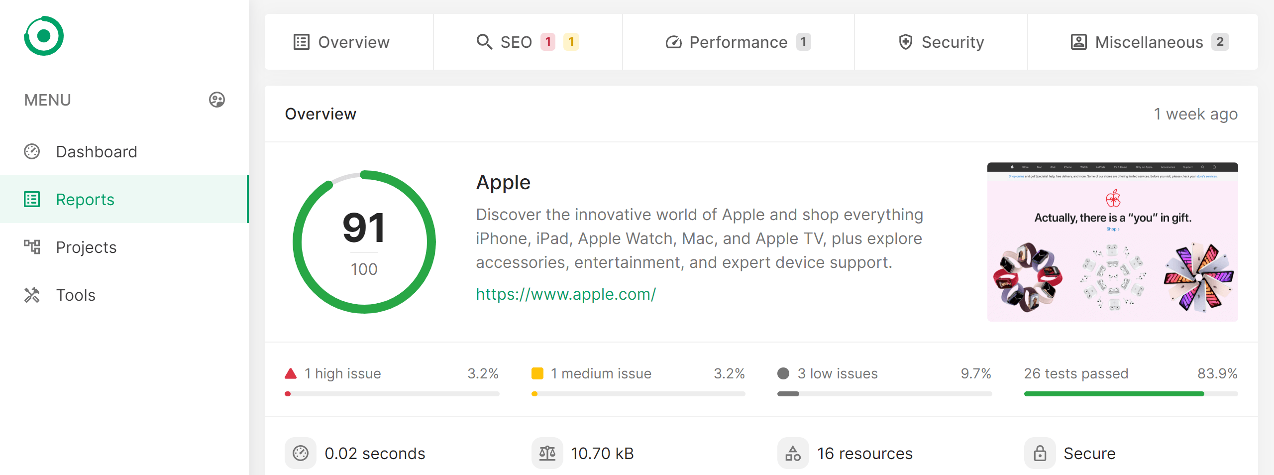Click the 10.70 kB balance scale icon

point(547,453)
